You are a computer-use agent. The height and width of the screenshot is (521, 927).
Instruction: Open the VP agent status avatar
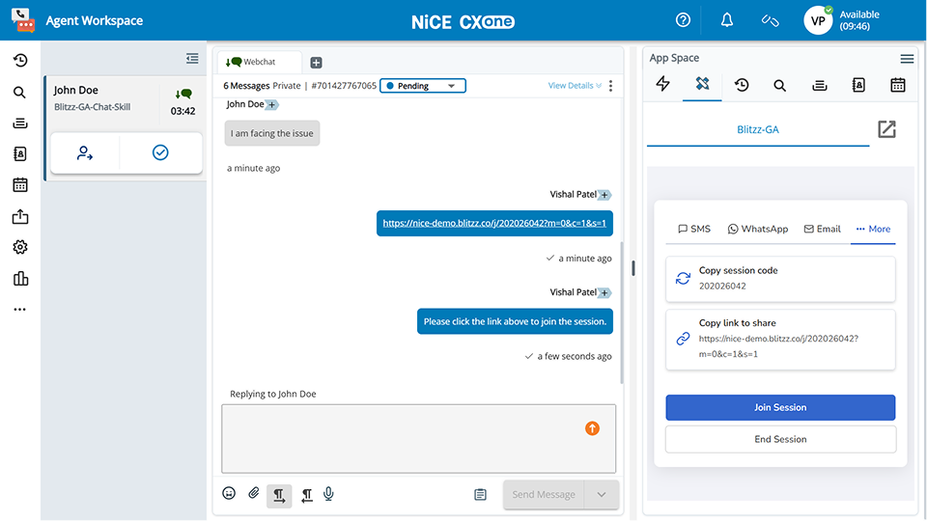(x=818, y=20)
